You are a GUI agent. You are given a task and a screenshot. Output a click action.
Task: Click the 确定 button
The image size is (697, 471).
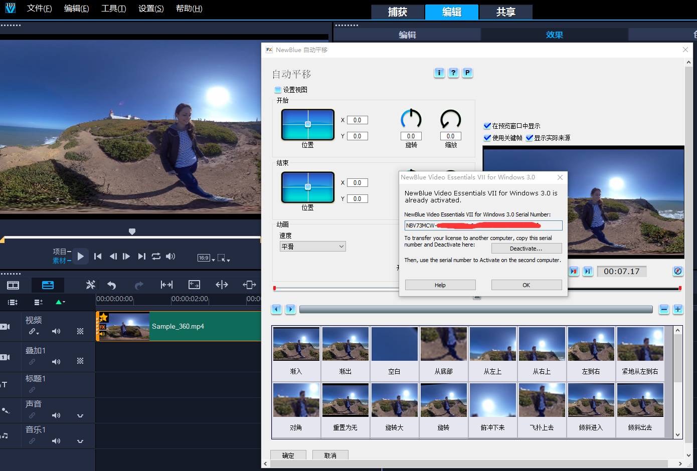tap(288, 455)
